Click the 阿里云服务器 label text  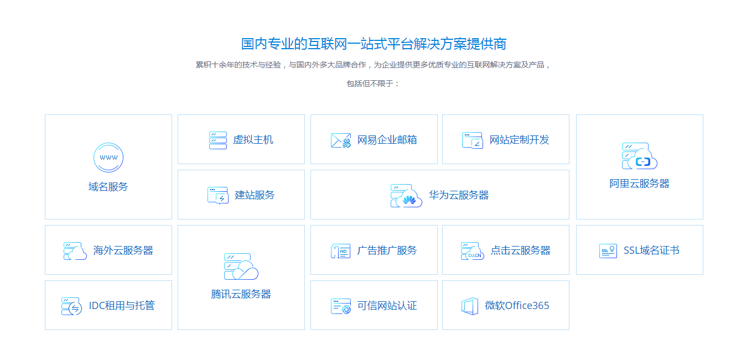click(639, 184)
